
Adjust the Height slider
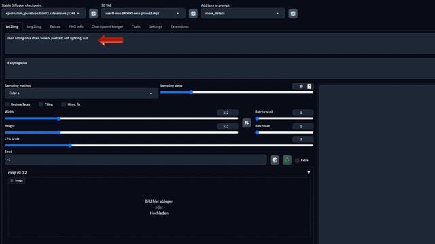pyautogui.click(x=122, y=133)
